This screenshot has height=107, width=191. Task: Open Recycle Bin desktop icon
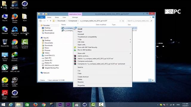5,43
